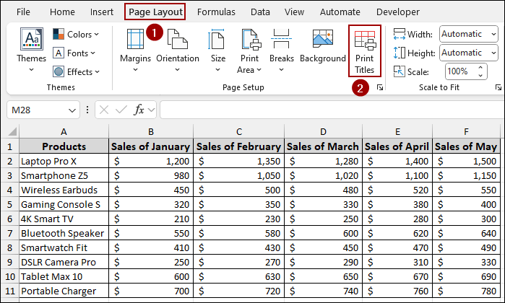Click the Print Titles button
This screenshot has height=303, width=505.
pos(365,50)
